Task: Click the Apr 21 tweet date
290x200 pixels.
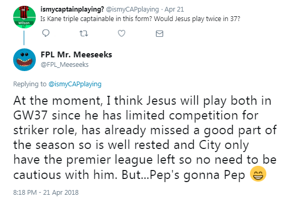Action: click(x=174, y=9)
